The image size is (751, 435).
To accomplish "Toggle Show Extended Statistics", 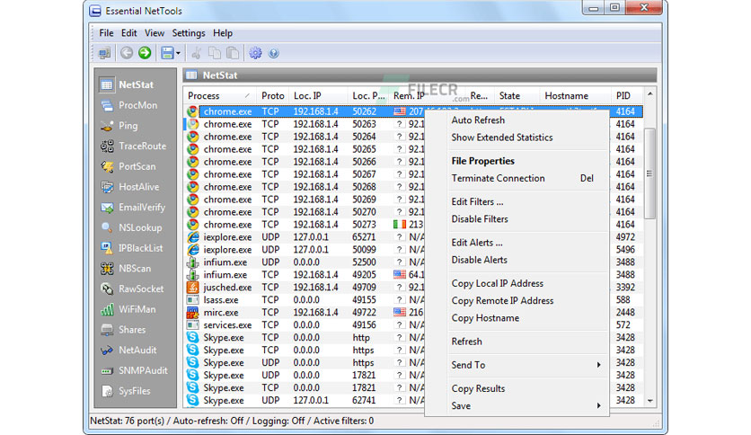I will pos(502,138).
